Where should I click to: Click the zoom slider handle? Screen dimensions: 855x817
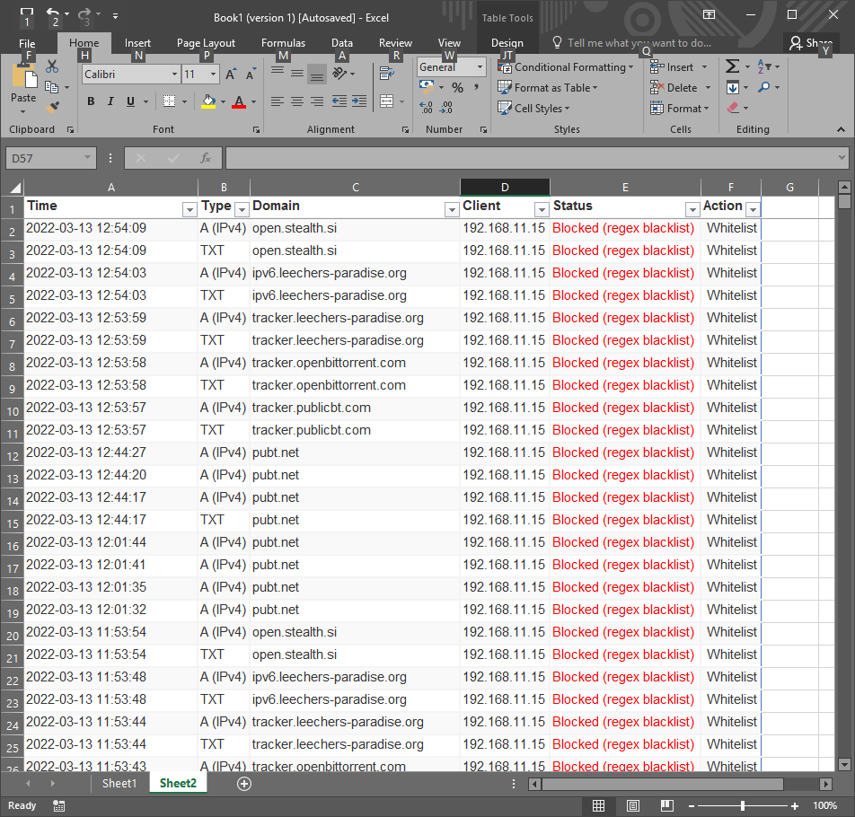[x=742, y=805]
